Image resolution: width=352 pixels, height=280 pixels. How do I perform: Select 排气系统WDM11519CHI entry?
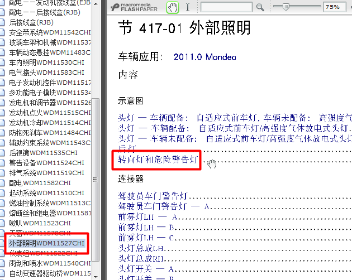46,173
